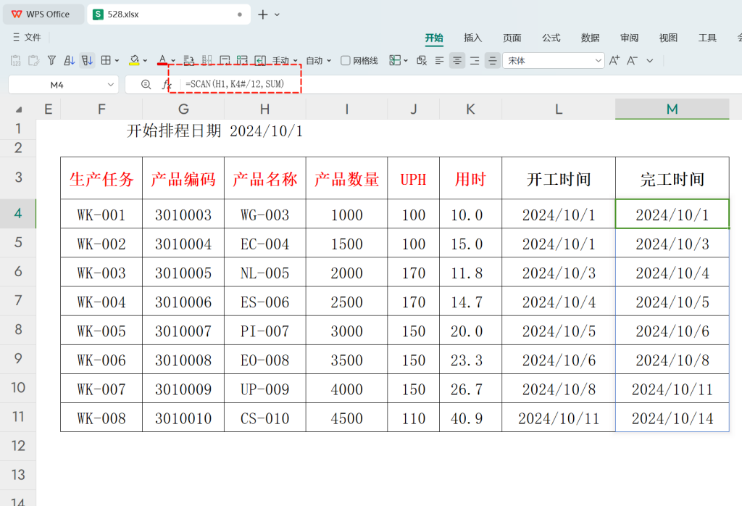
Task: Click the freeze panes icon
Action: click(x=395, y=61)
